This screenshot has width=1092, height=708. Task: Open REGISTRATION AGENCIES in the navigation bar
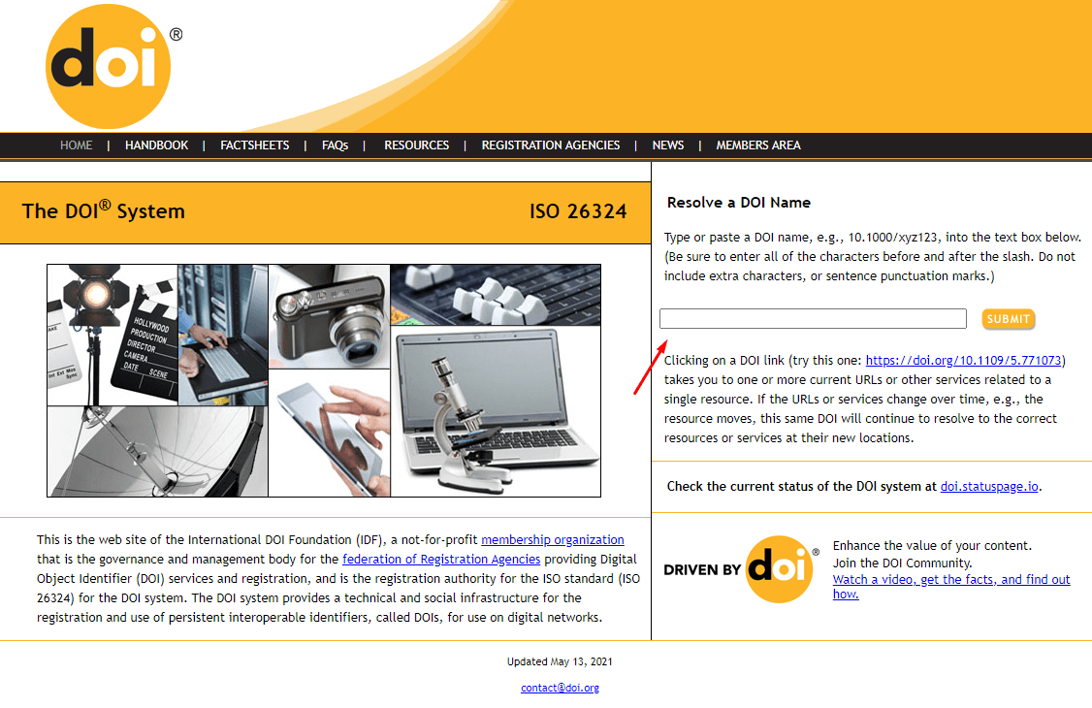tap(550, 145)
